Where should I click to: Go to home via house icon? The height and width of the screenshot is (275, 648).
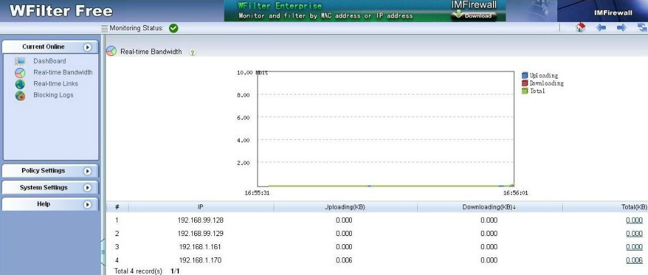(x=581, y=28)
